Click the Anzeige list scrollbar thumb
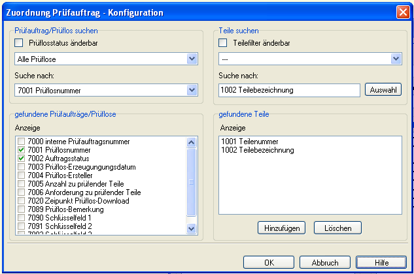This screenshot has width=414, height=274. (x=191, y=182)
